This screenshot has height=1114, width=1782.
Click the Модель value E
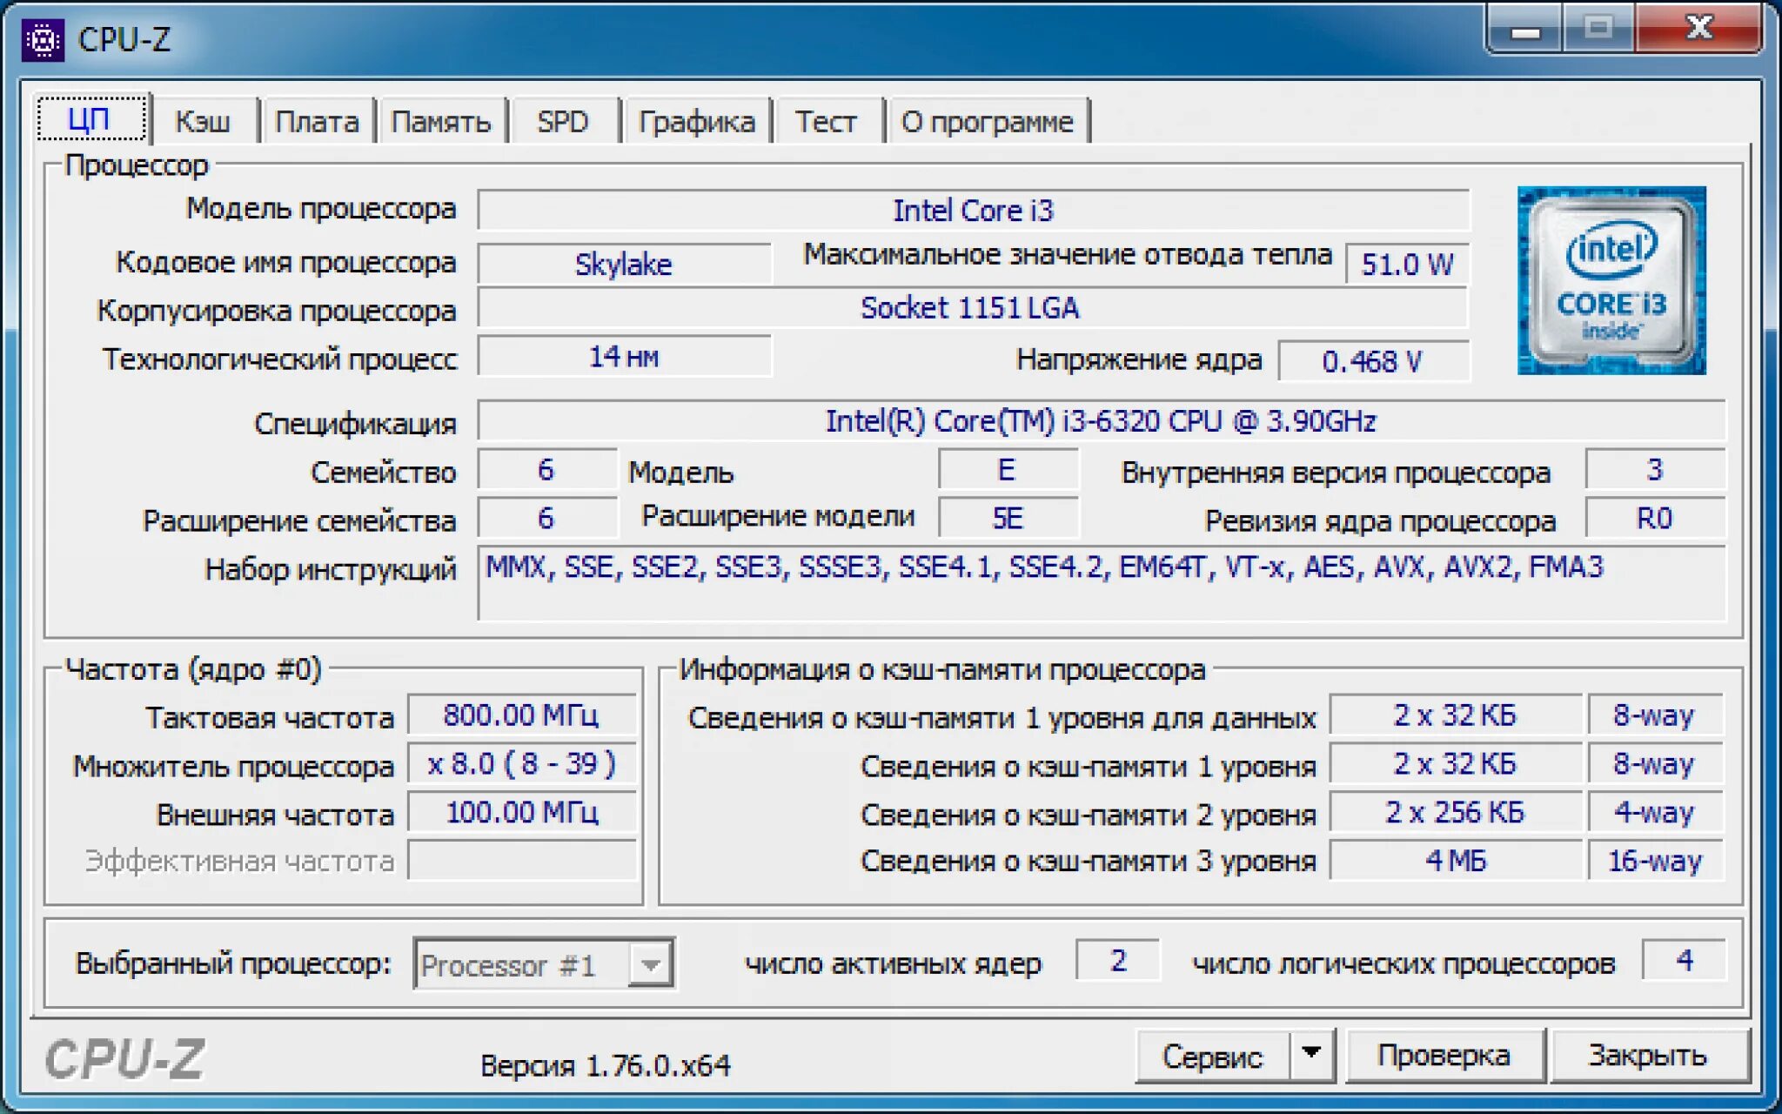point(1008,470)
